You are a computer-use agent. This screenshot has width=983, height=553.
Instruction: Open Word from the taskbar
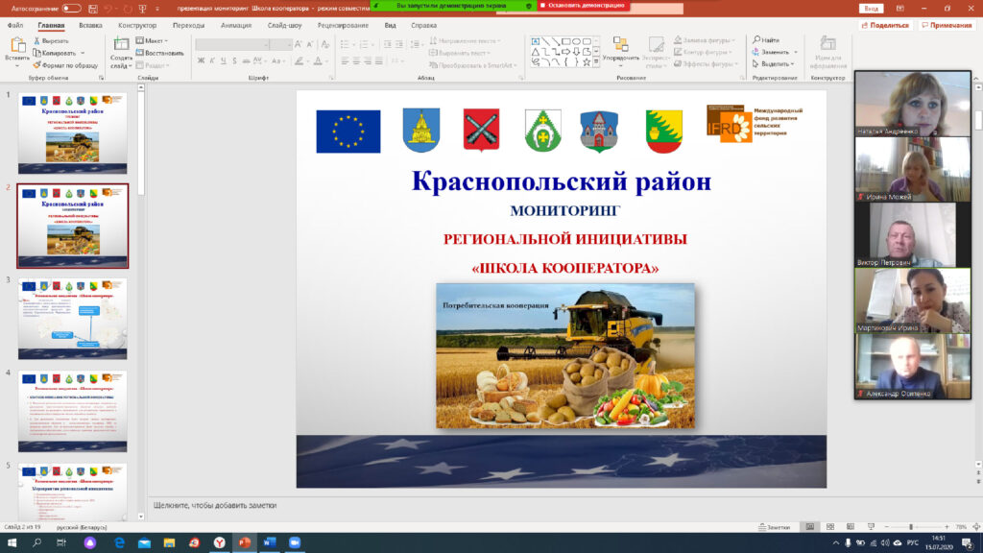(270, 542)
